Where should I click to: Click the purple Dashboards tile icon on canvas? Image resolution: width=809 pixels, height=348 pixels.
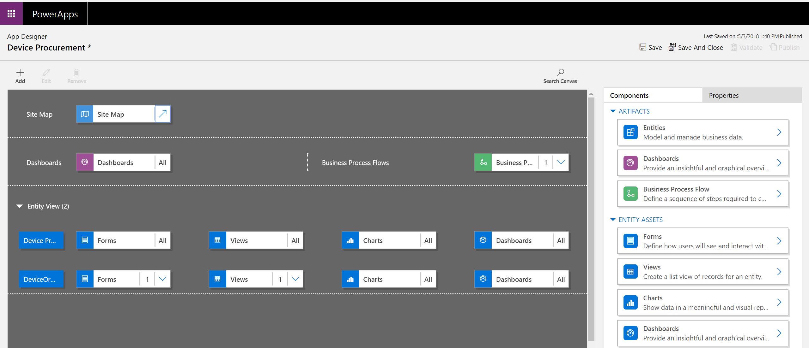[84, 162]
